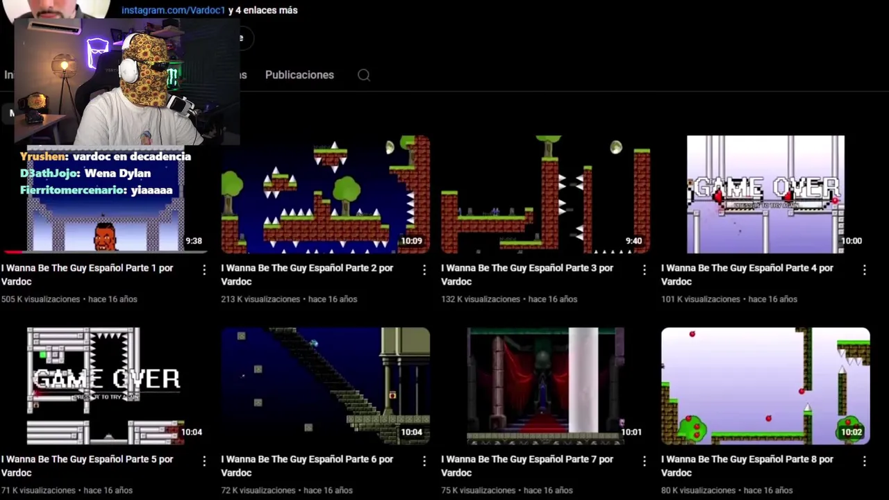The height and width of the screenshot is (500, 889).
Task: Open the instagram.com/Vardoc1 link
Action: point(174,10)
